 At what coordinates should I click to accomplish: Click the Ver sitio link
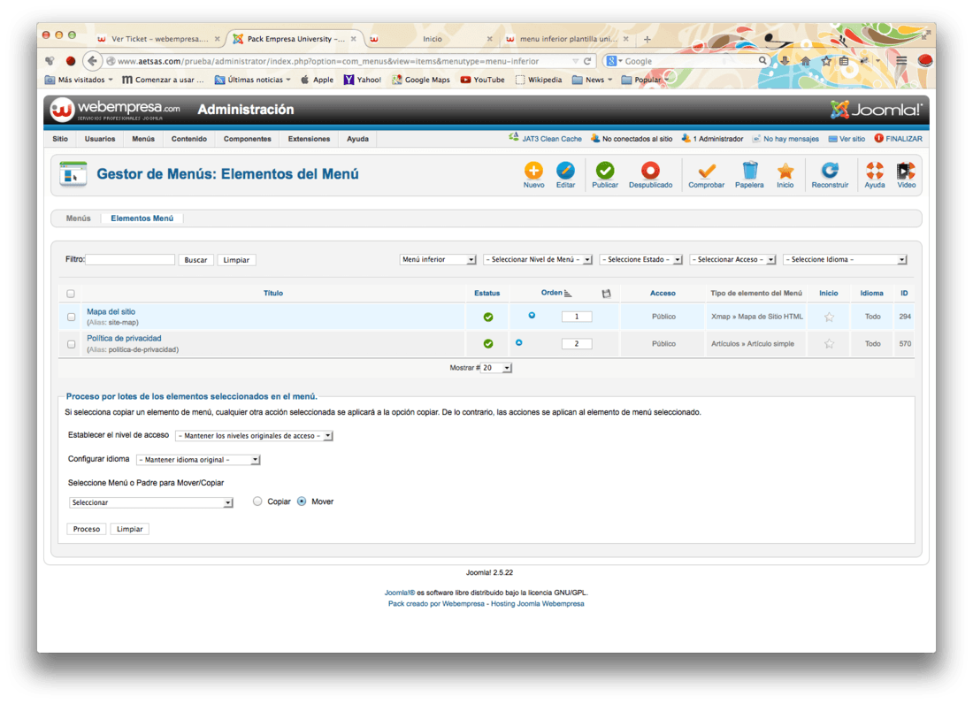coord(847,139)
